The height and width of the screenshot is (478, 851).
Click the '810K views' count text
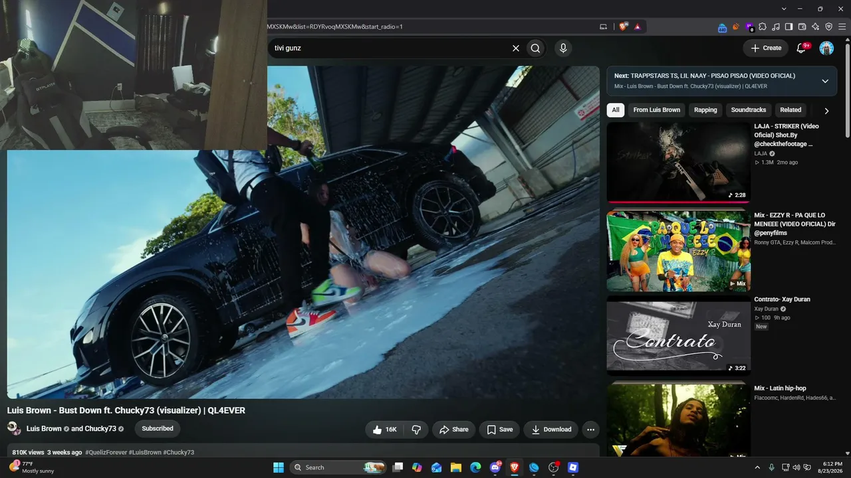point(28,452)
